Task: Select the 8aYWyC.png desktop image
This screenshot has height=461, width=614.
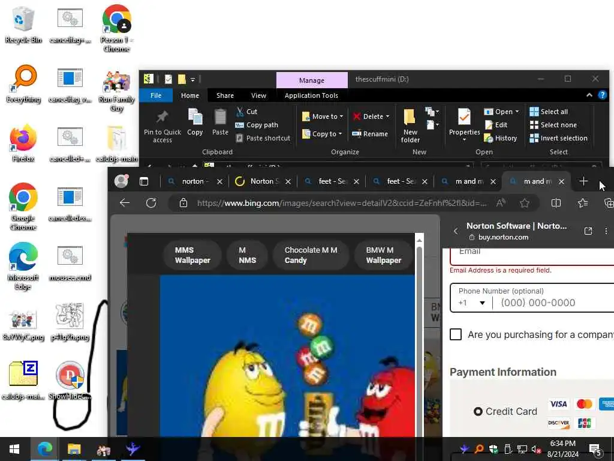Action: (x=23, y=325)
